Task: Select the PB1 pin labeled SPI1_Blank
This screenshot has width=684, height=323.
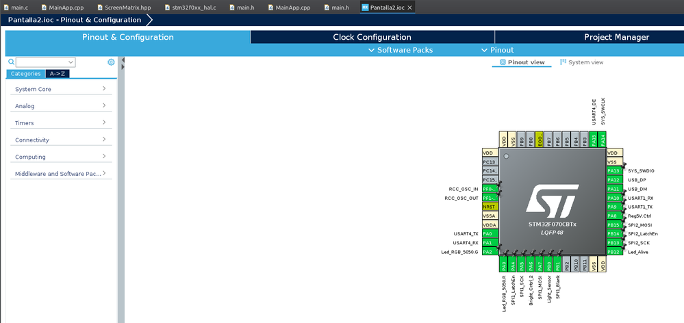Action: [557, 264]
